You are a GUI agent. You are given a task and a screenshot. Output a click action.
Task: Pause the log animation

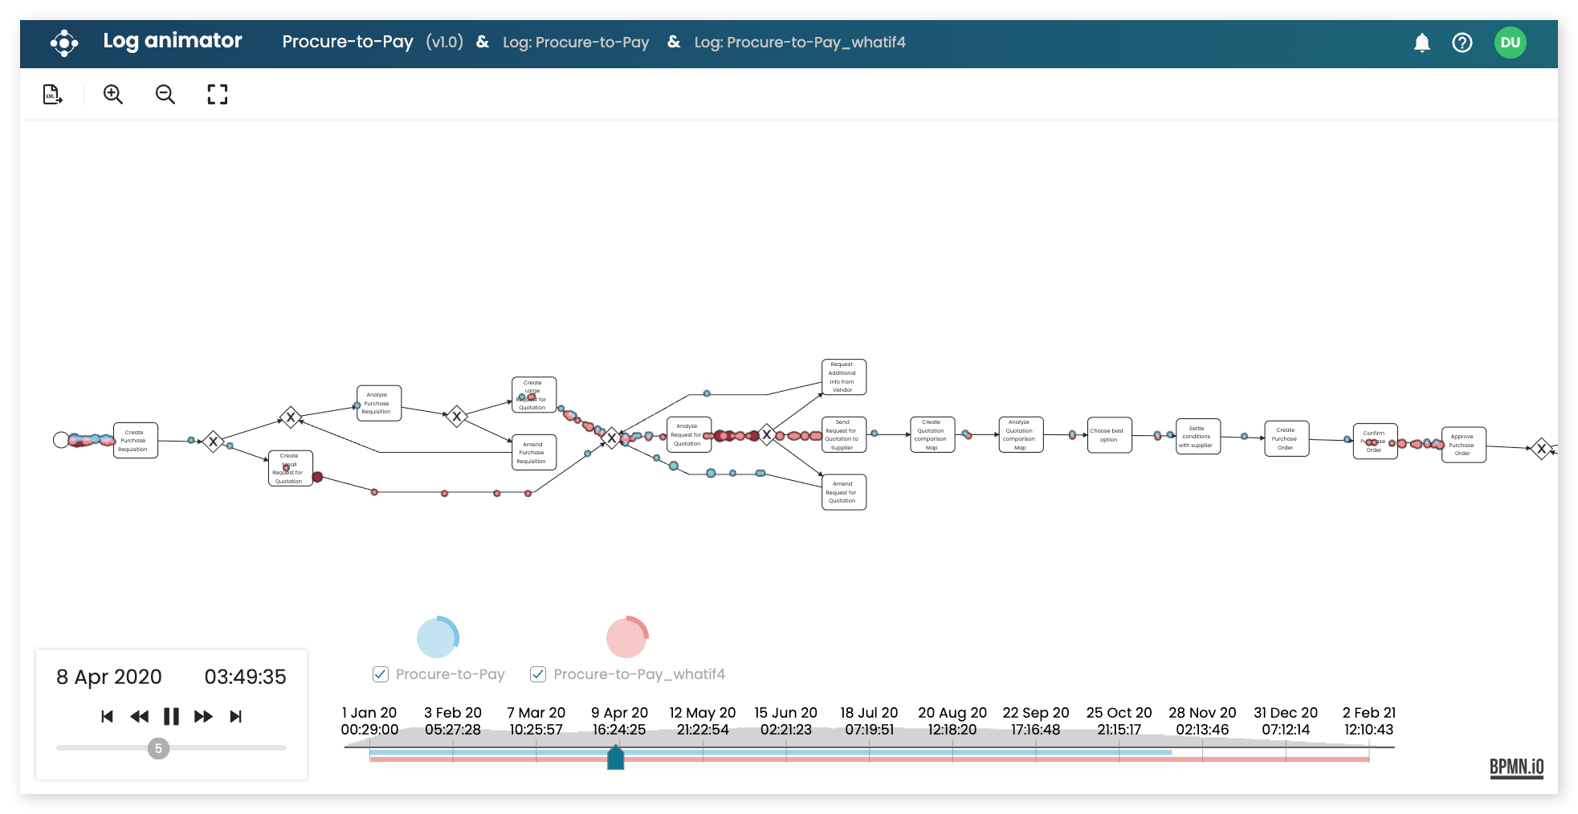pos(170,716)
